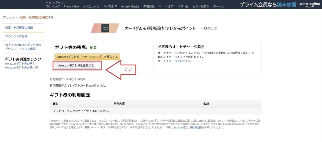This screenshot has height=142, width=322.
Task: Go to アカウント breadcrumb
Action: pos(10,17)
